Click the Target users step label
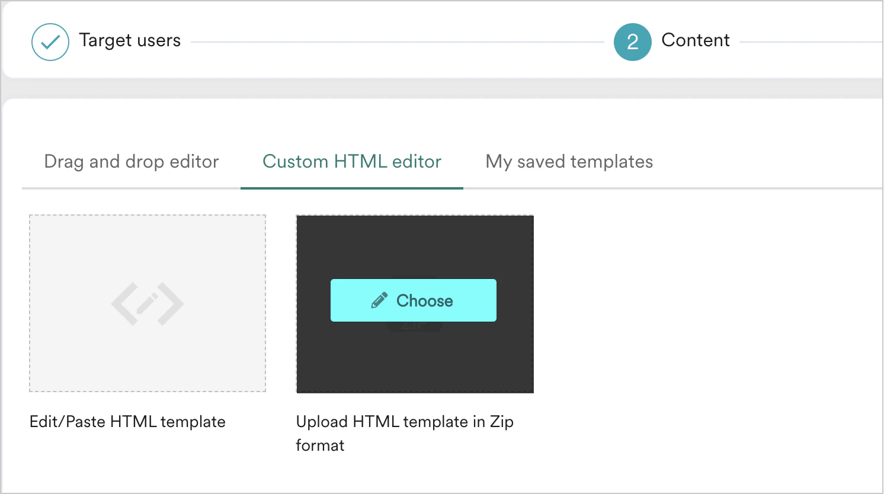 point(129,40)
